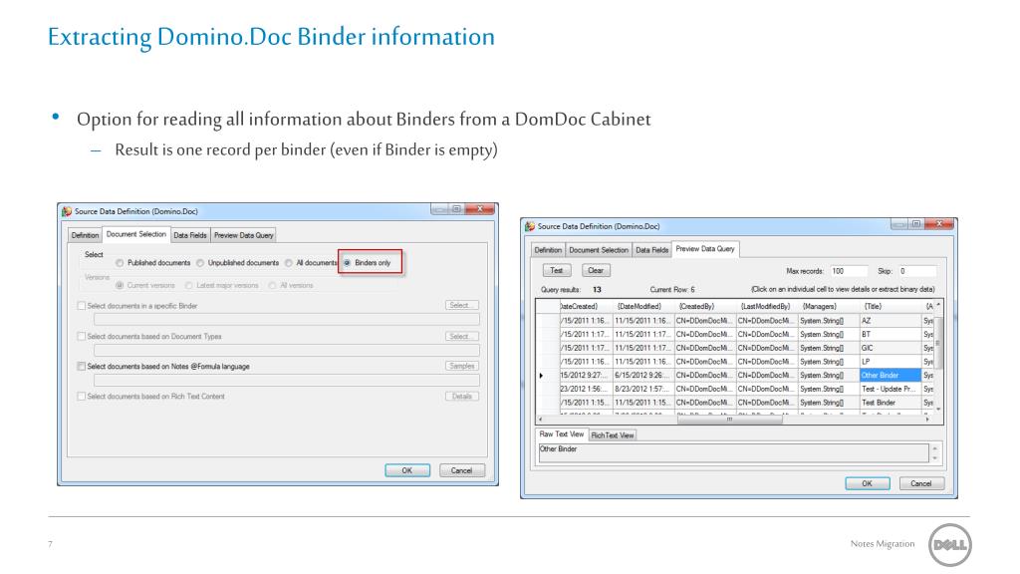Image resolution: width=1020 pixels, height=574 pixels.
Task: Switch to the RichText View tab
Action: [x=613, y=435]
